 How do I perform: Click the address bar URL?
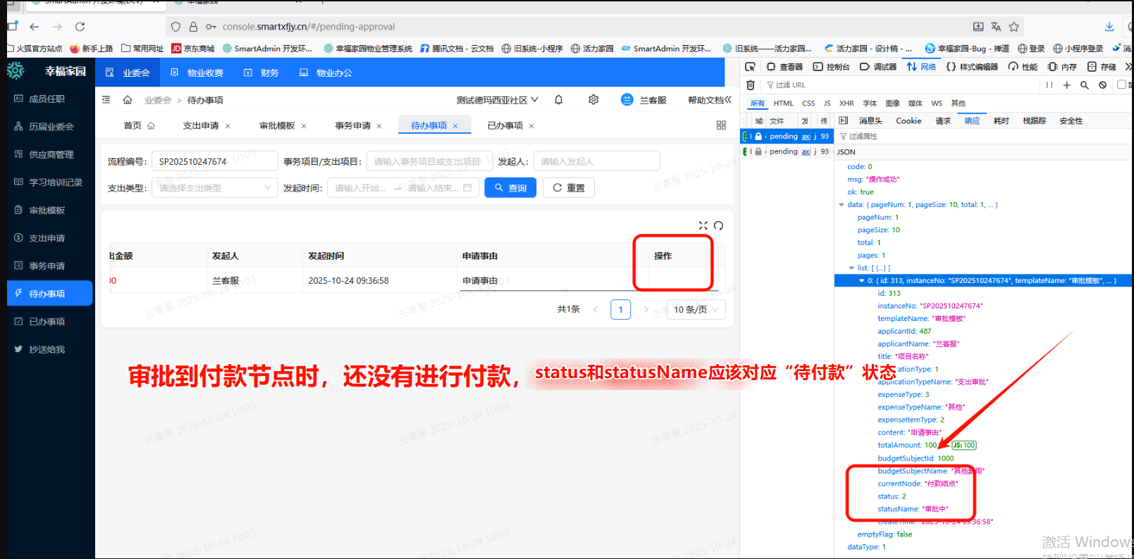[309, 27]
